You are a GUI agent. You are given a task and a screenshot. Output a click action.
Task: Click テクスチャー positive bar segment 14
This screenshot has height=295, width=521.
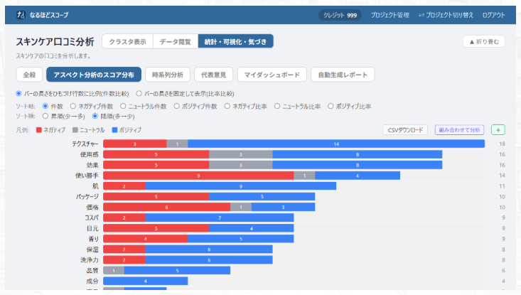336,144
